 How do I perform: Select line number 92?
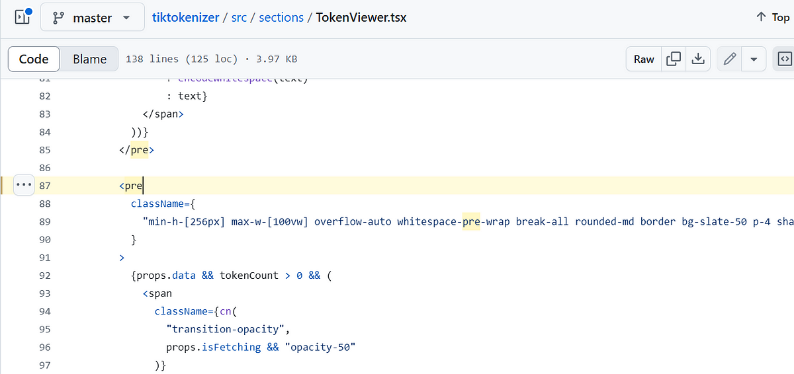[44, 275]
